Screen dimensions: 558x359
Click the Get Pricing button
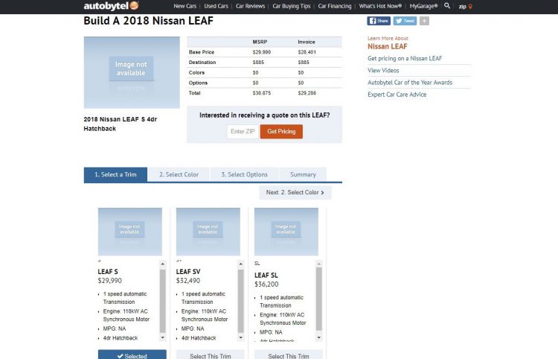click(281, 131)
